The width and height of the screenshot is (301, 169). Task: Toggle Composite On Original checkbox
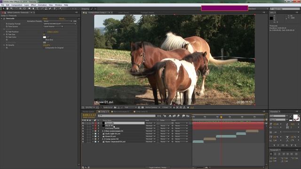44,48
